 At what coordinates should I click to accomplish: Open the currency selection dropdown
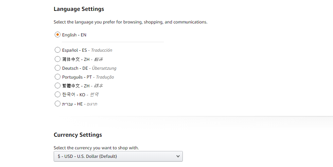(118, 156)
